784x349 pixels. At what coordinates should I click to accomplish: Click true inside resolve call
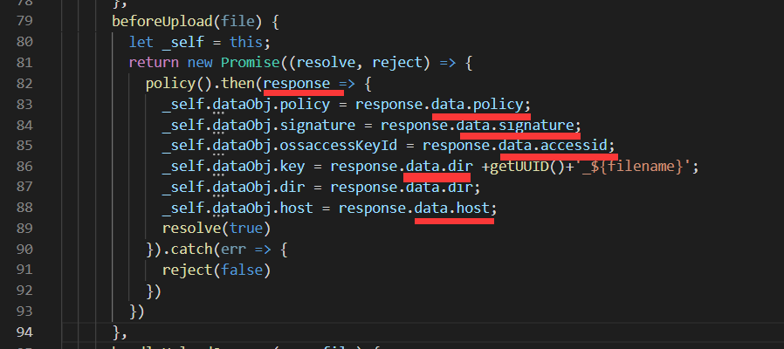tap(246, 229)
